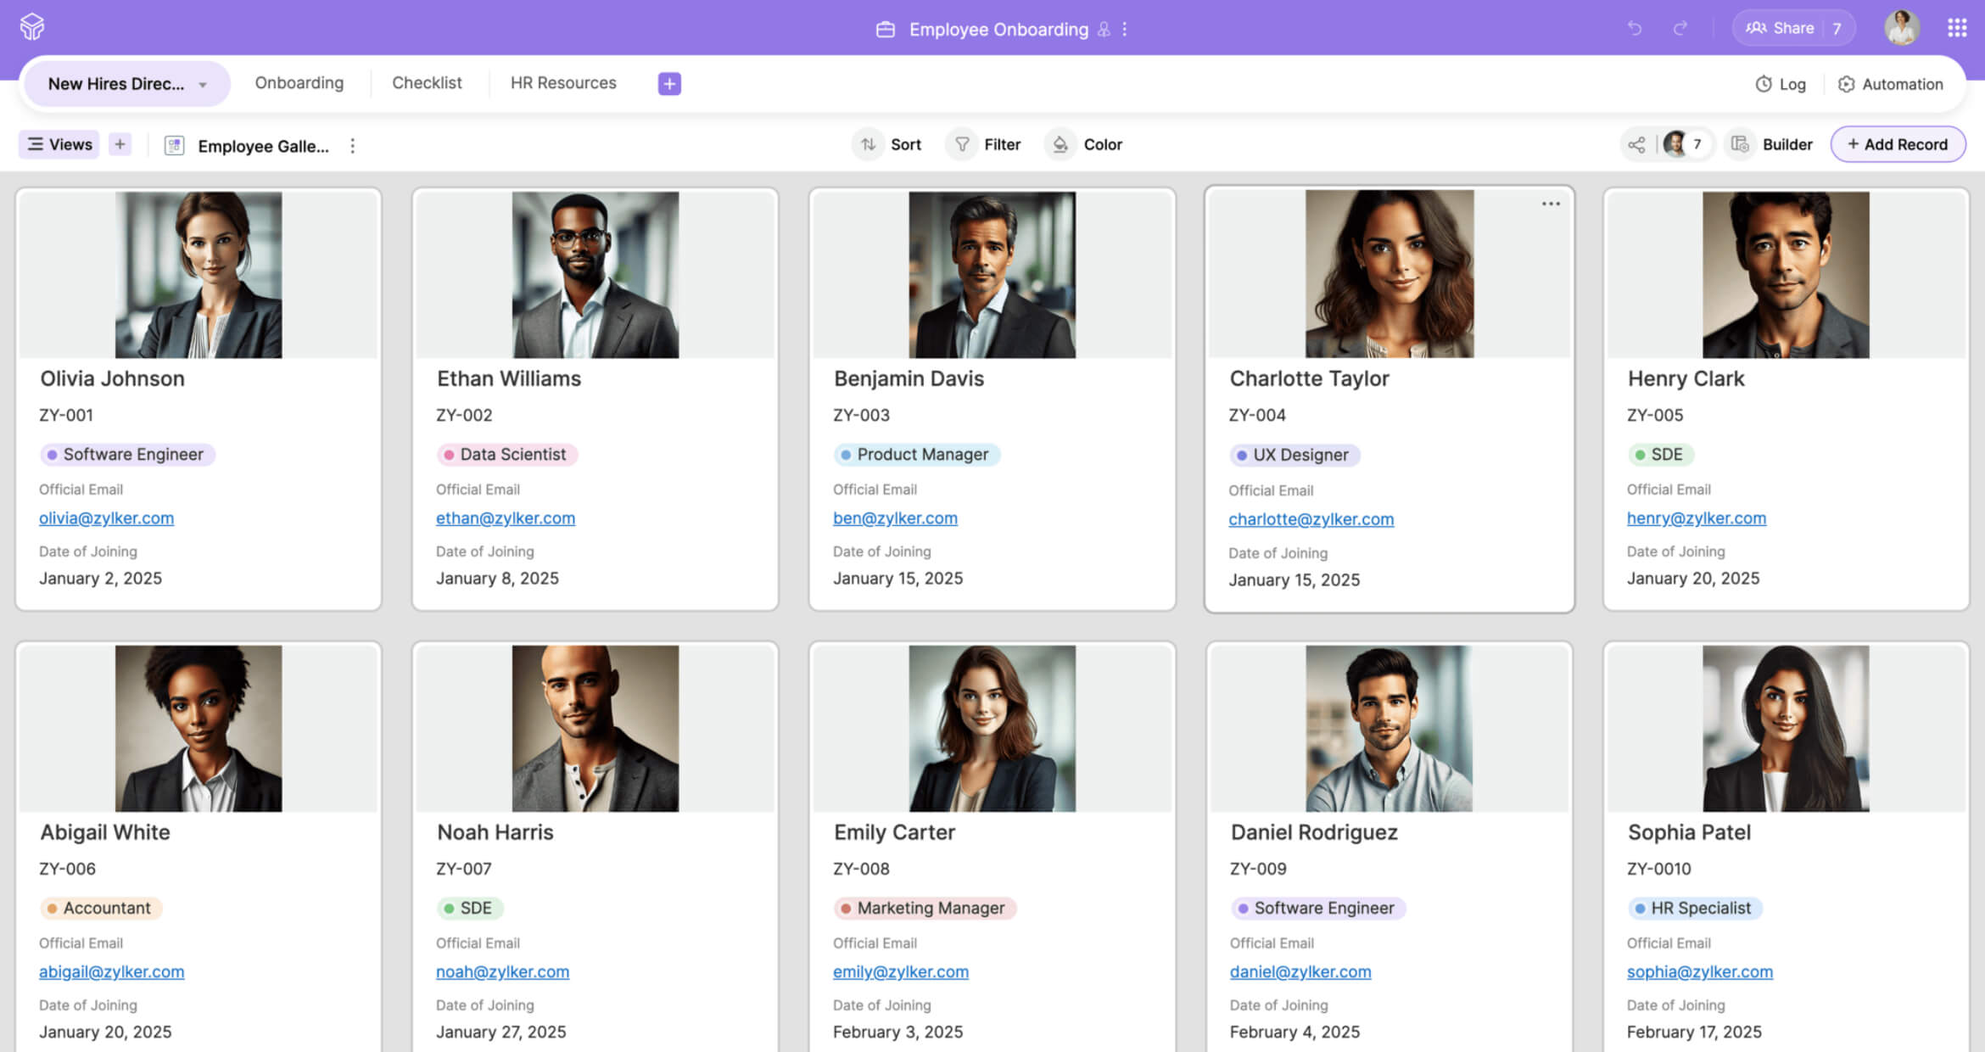Open the Automation settings icon

pyautogui.click(x=1846, y=84)
